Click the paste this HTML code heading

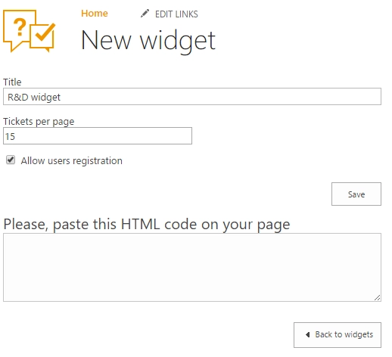tap(147, 224)
